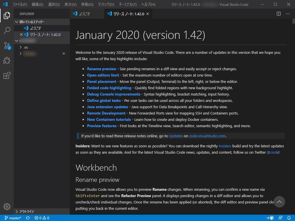The image size is (295, 221).
Task: Open the Updates link
Action: click(x=176, y=136)
